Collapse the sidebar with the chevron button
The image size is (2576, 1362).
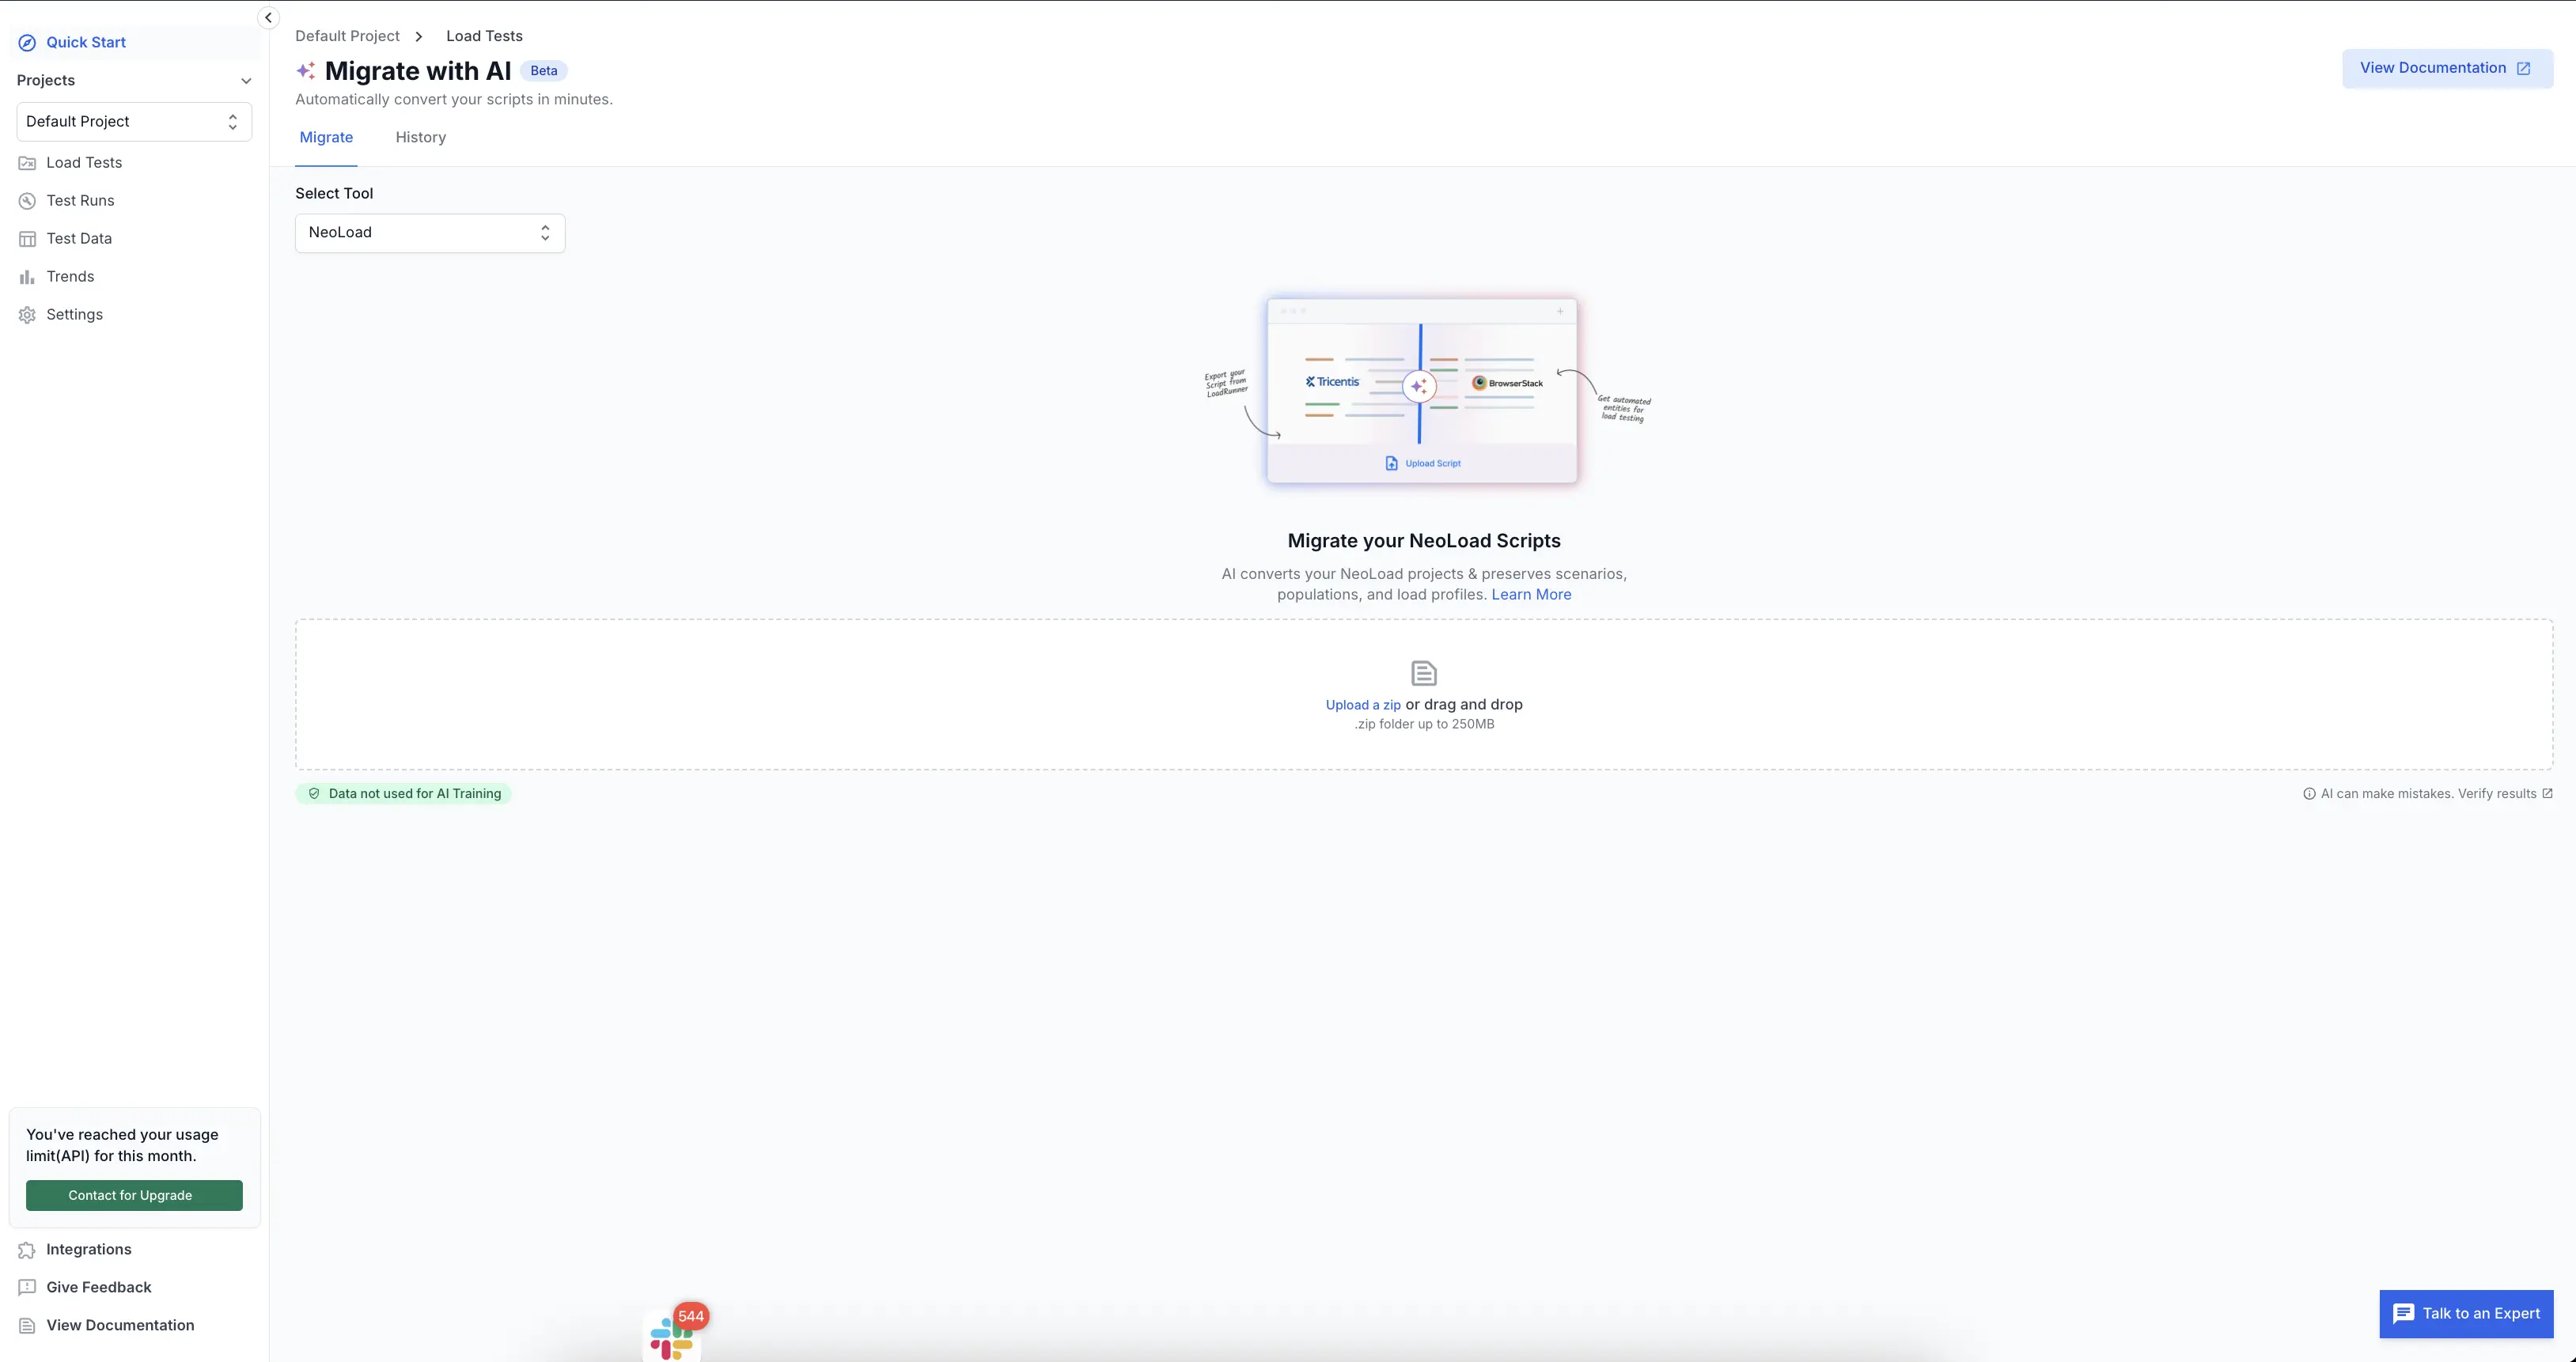[268, 18]
